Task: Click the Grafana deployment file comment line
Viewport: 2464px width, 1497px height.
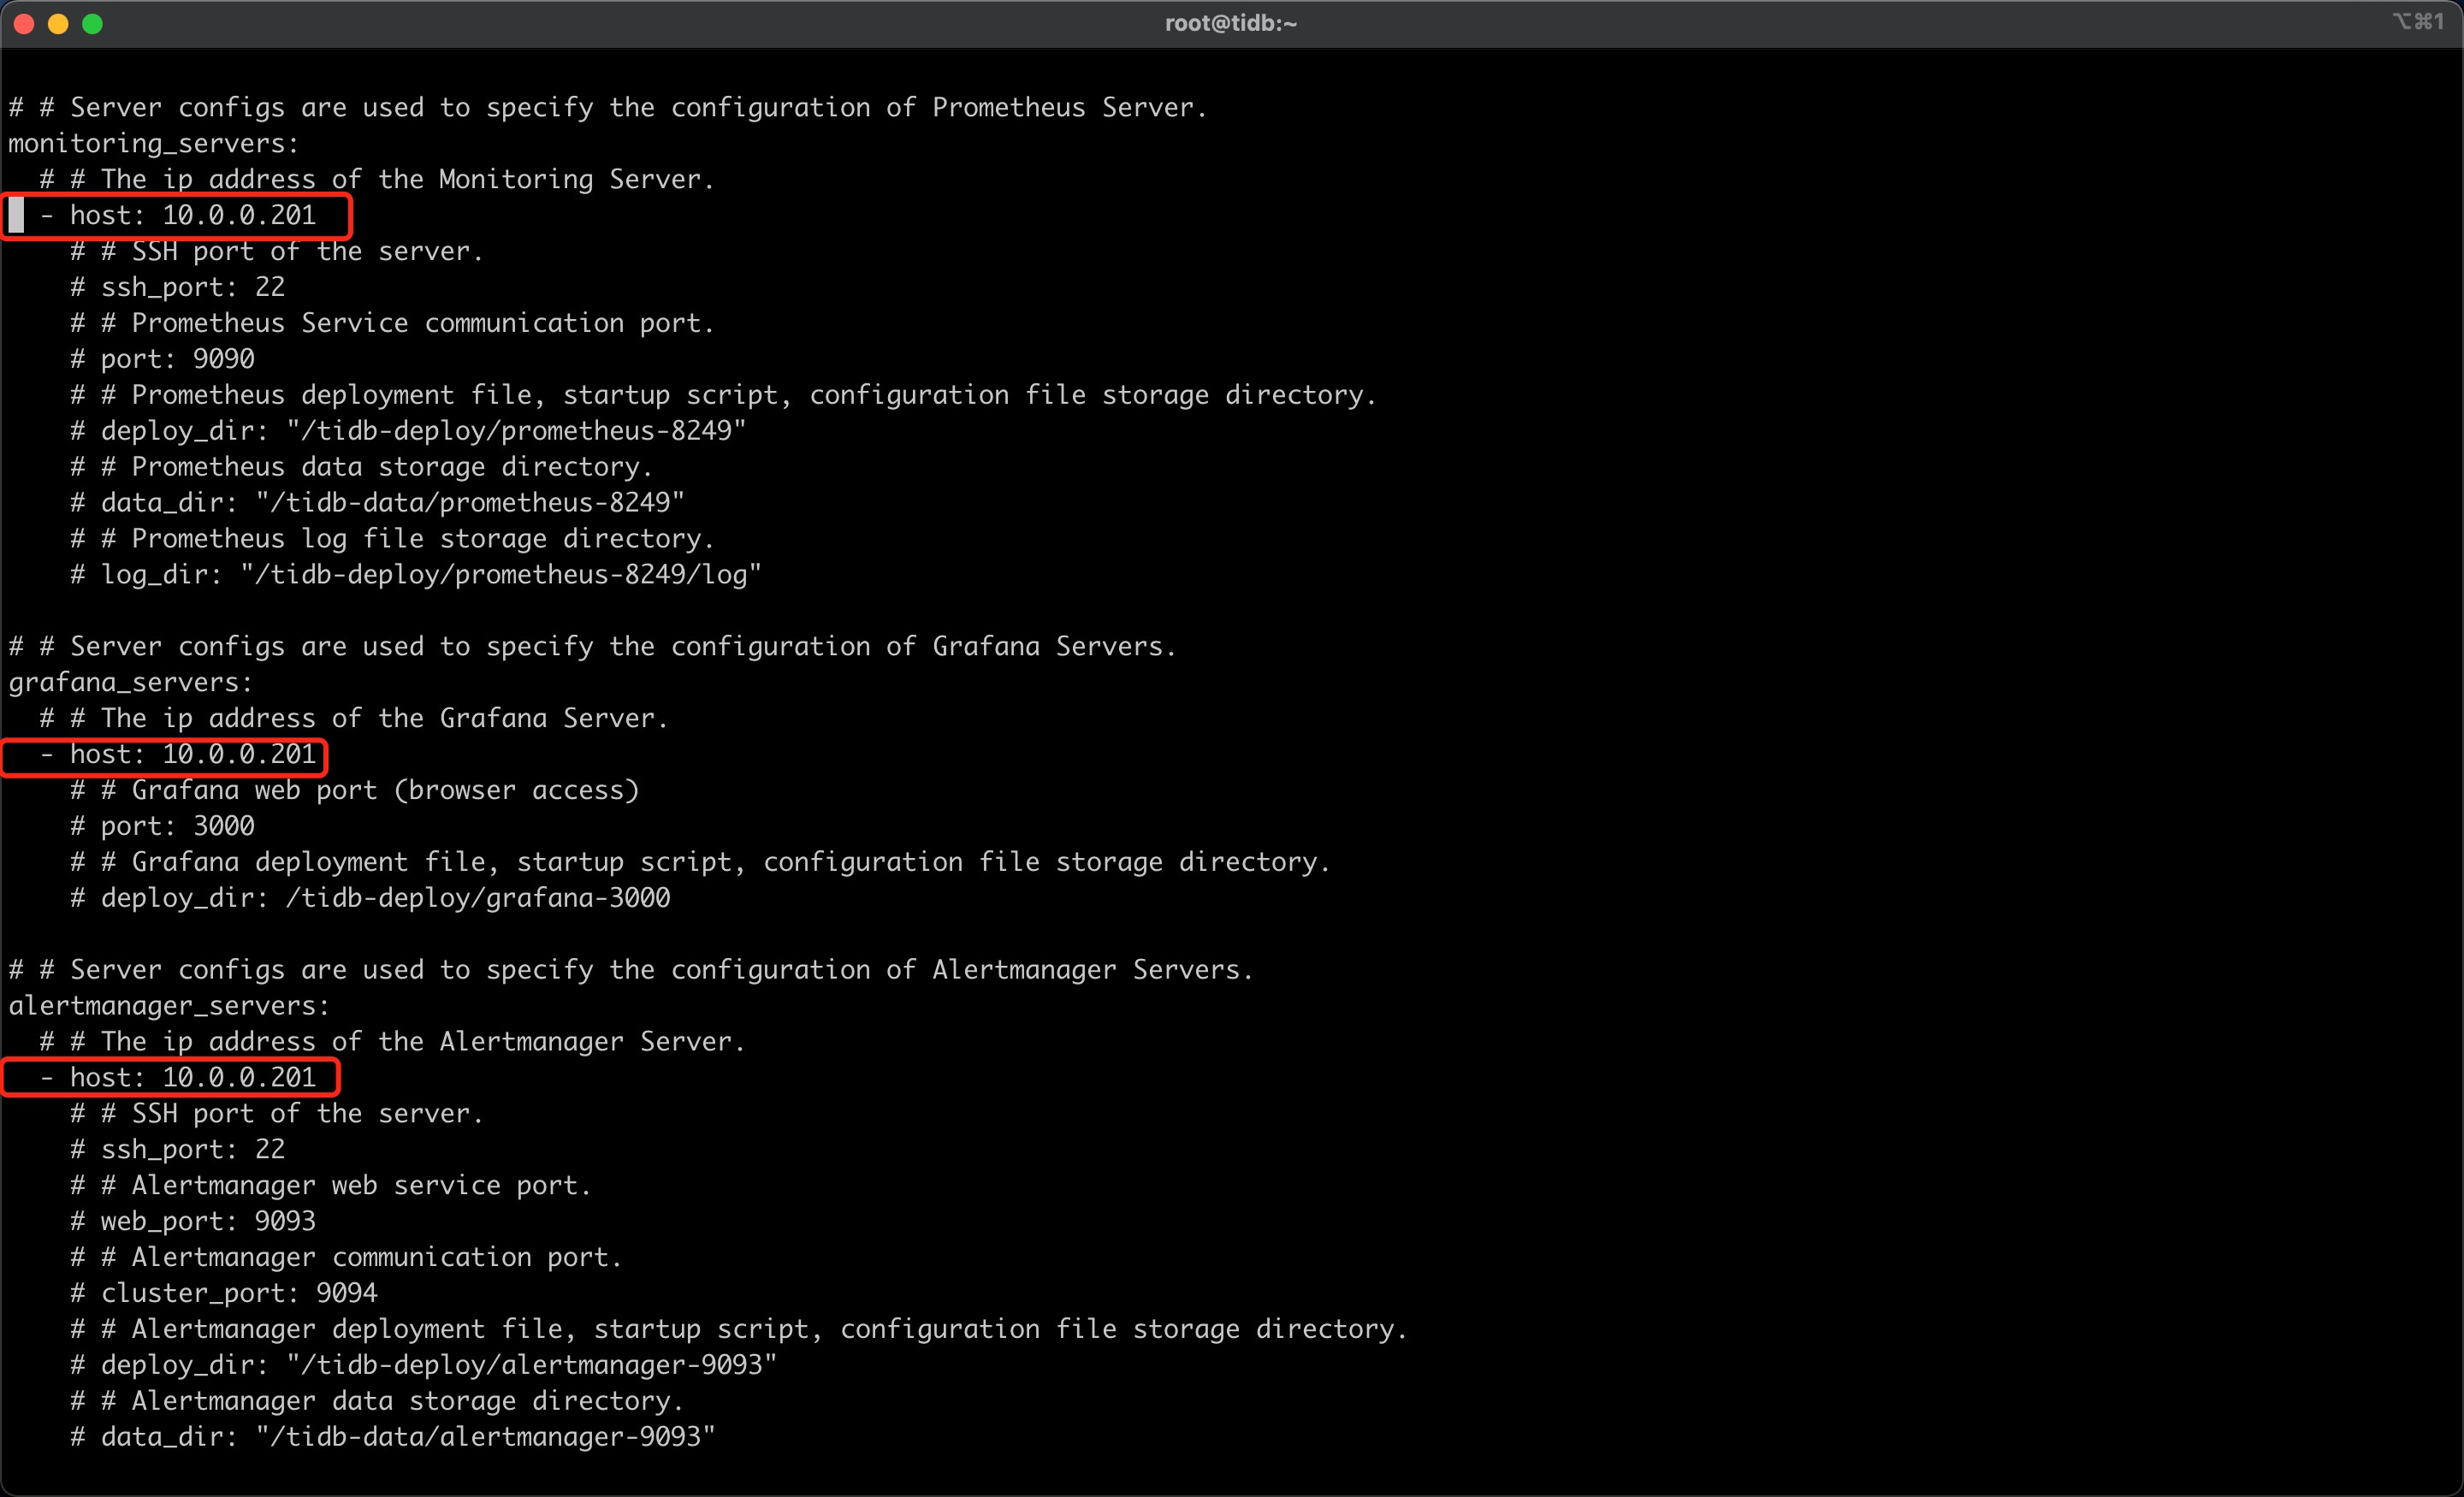Action: click(x=700, y=862)
